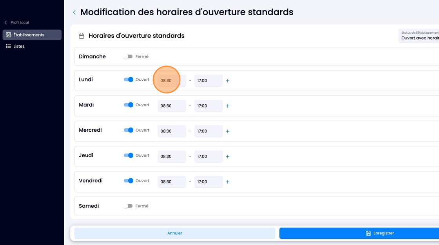439x245 pixels.
Task: Disable the Lundi Ouvert toggle
Action: [x=129, y=80]
